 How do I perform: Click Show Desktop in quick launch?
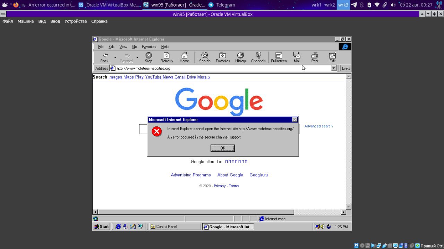(133, 227)
